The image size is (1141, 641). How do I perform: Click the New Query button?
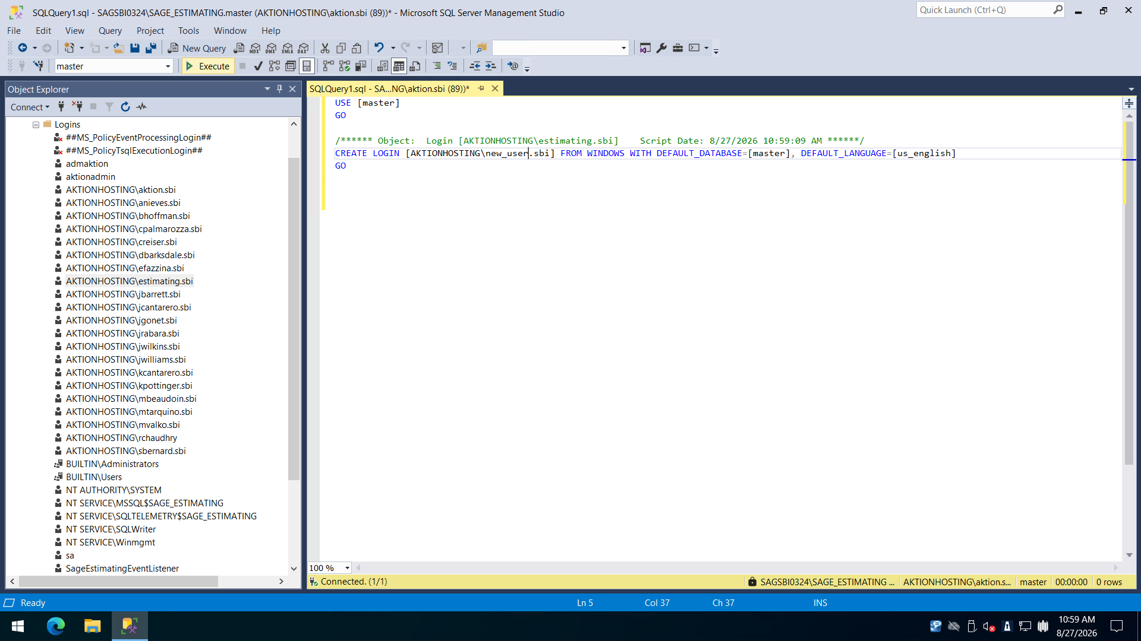tap(197, 48)
